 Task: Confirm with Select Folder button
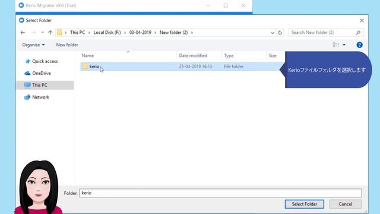(x=305, y=204)
